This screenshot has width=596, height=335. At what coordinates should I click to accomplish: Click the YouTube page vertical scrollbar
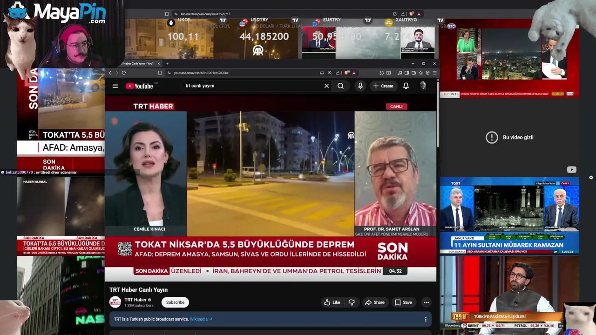(x=438, y=114)
